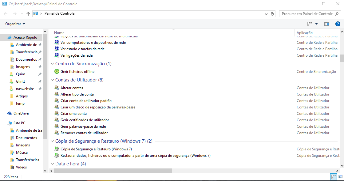Viewport: 344px width, 181px height.
Task: Select the OneDrive cloud icon in sidebar
Action: click(10, 113)
